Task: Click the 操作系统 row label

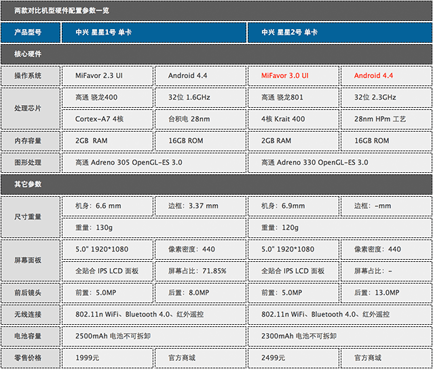Action: point(31,75)
